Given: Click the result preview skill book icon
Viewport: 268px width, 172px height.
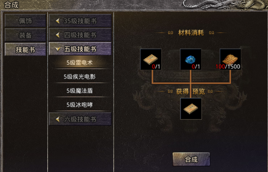Looking at the screenshot, I should pos(191,109).
